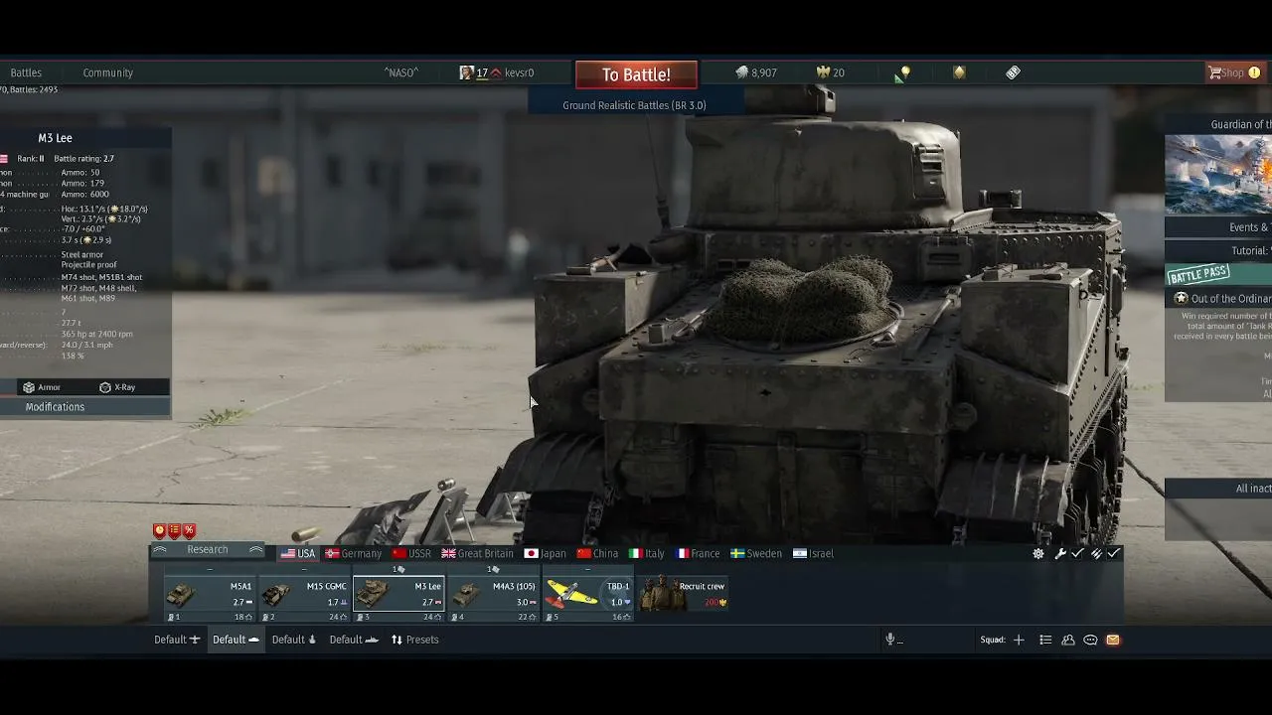Select the TBD-1 aircraft crew slot
The image size is (1272, 715).
pyautogui.click(x=588, y=600)
